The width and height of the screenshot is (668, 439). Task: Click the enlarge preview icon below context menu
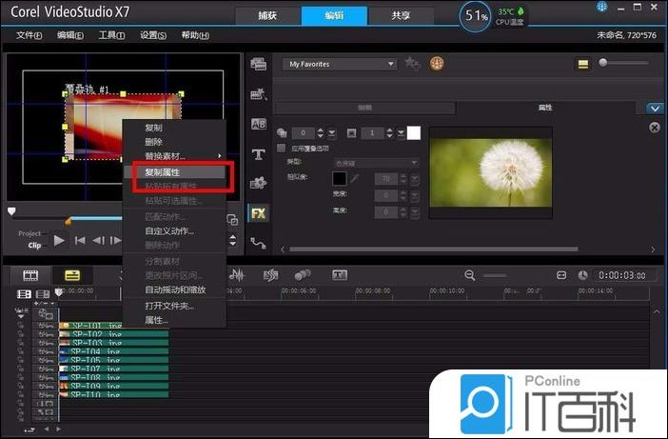click(232, 220)
